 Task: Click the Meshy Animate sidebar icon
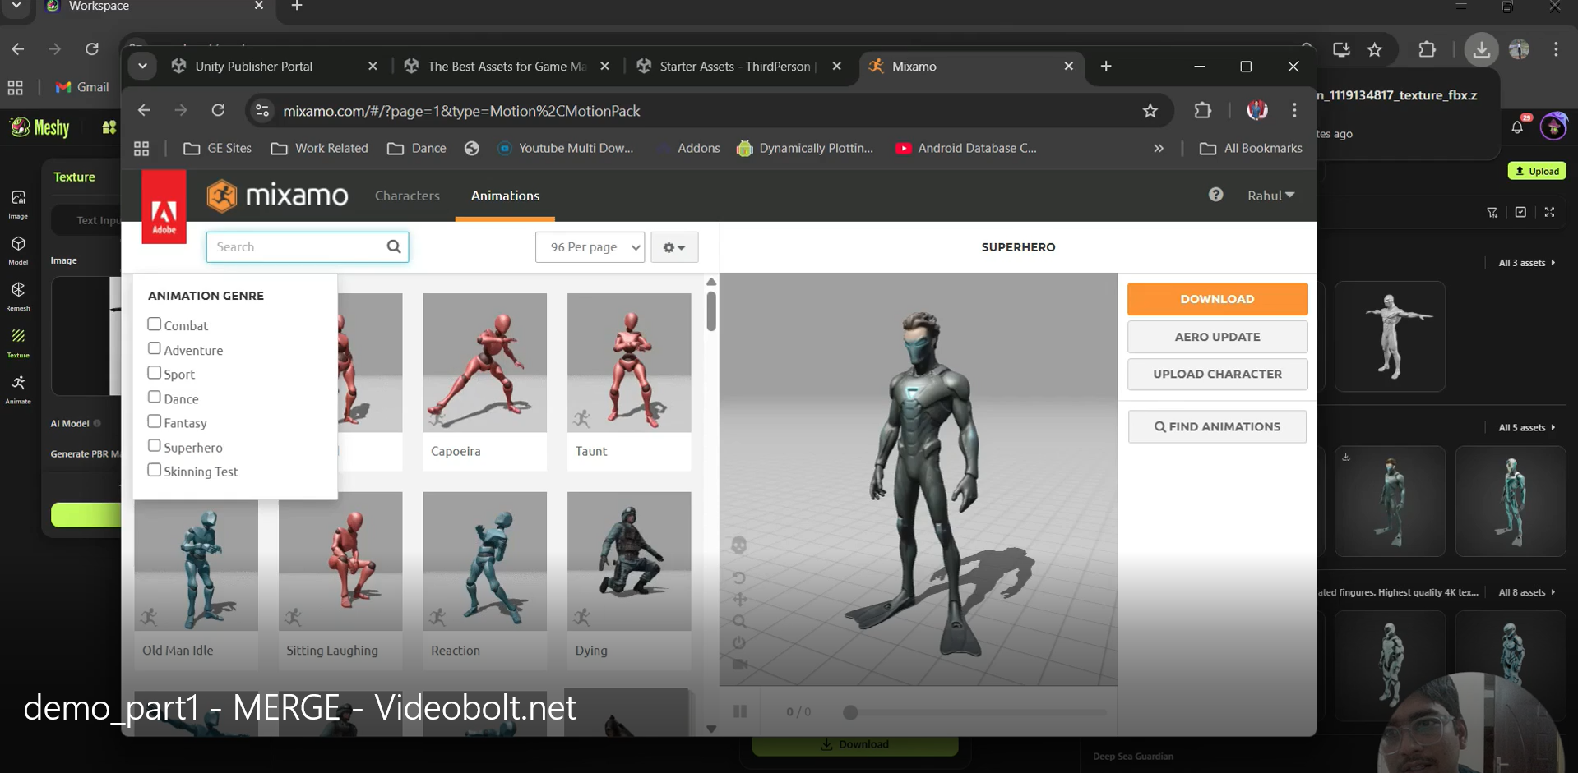tap(18, 389)
